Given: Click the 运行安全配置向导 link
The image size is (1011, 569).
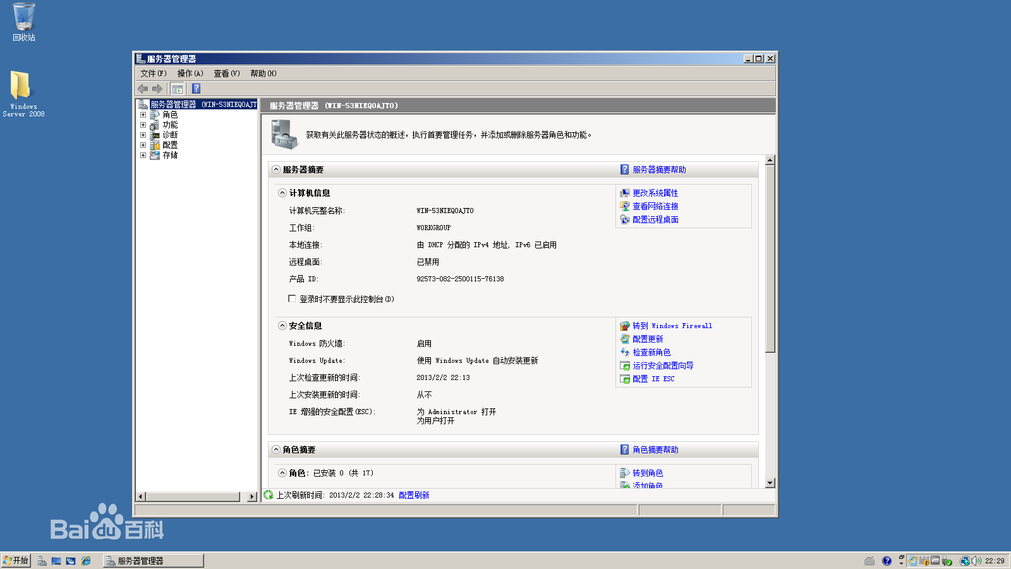Looking at the screenshot, I should [663, 365].
